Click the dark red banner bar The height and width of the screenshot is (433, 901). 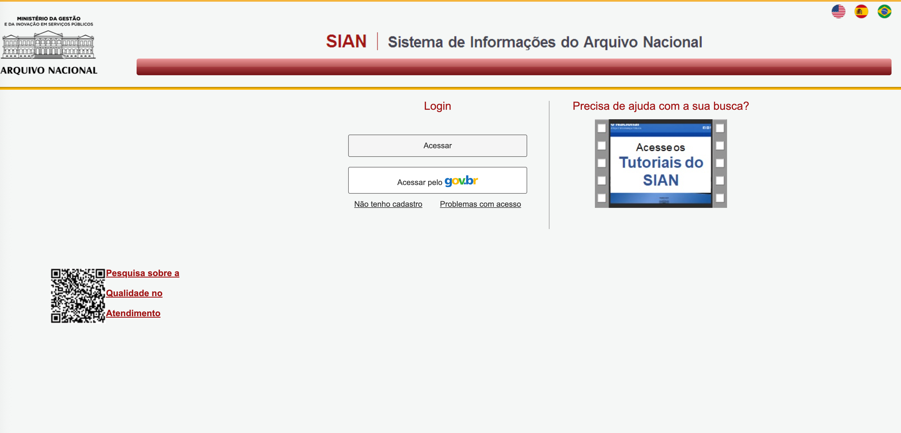click(514, 67)
